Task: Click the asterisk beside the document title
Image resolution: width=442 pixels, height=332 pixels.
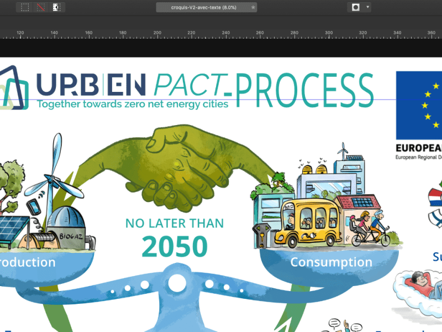Action: (253, 7)
